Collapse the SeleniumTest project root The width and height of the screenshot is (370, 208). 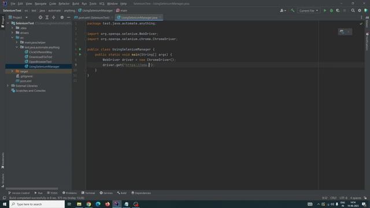[x=8, y=23]
